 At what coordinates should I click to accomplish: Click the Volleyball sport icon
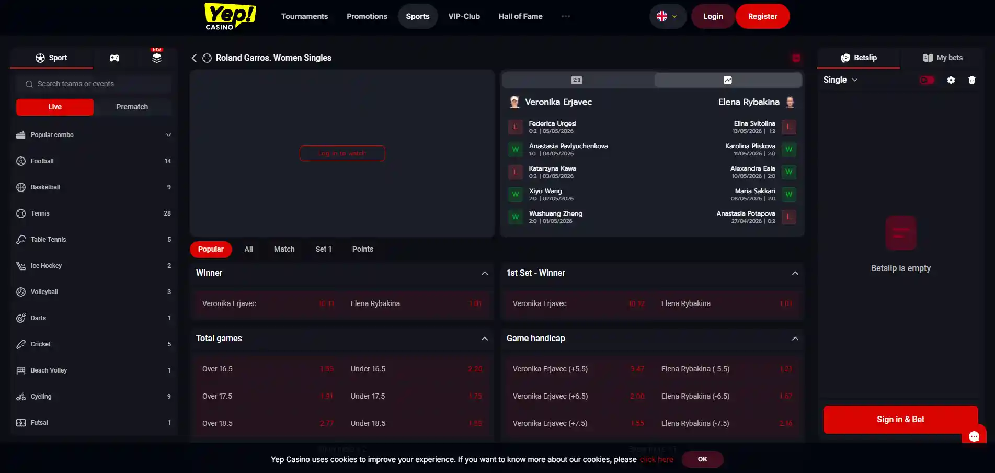click(21, 292)
